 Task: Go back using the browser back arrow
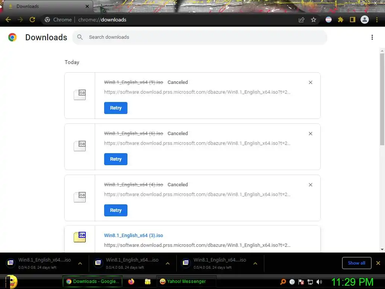click(x=8, y=20)
